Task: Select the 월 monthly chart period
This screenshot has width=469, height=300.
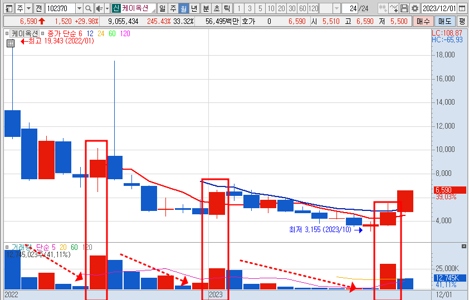Action: pyautogui.click(x=184, y=8)
